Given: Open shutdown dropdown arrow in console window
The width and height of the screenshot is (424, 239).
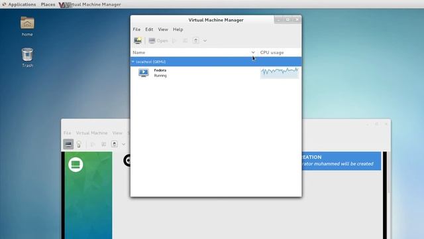Looking at the screenshot, I should [123, 144].
